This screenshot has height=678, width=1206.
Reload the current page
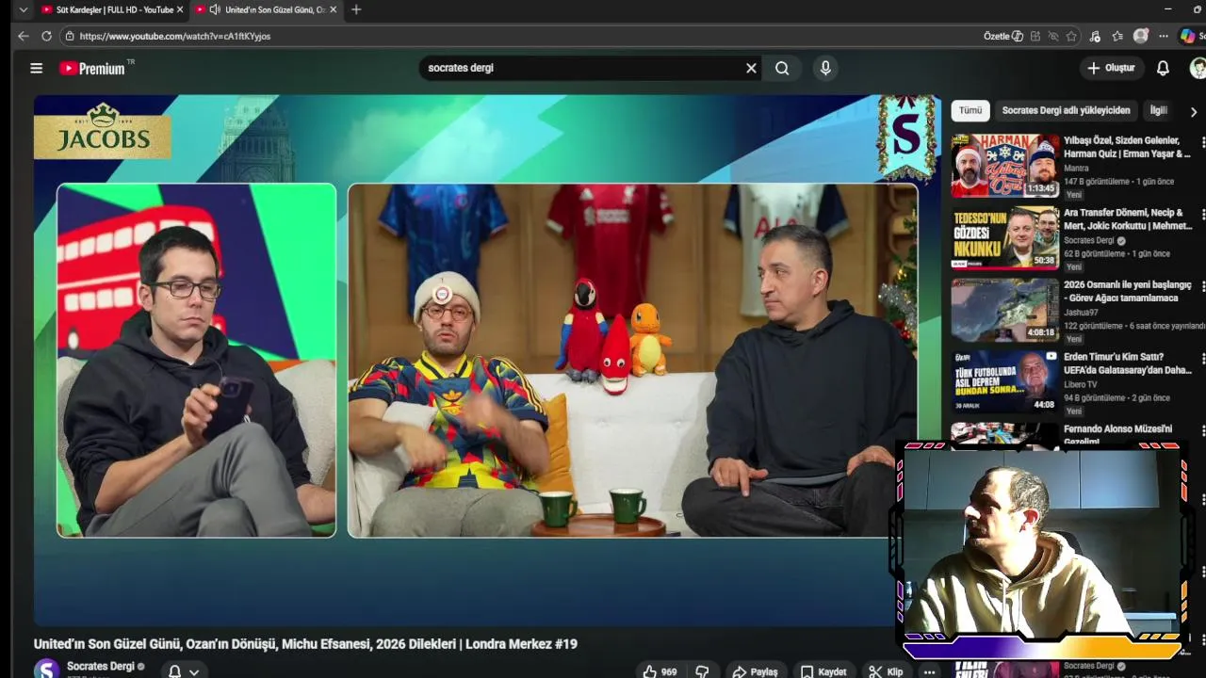(x=46, y=36)
